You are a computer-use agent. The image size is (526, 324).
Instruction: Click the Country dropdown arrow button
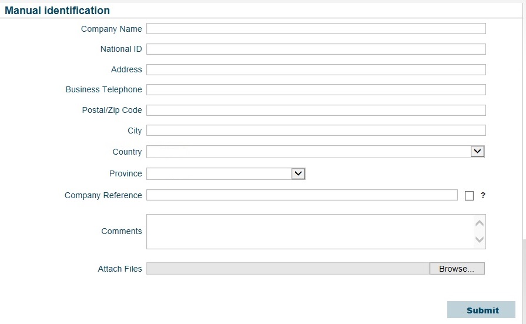pyautogui.click(x=477, y=152)
